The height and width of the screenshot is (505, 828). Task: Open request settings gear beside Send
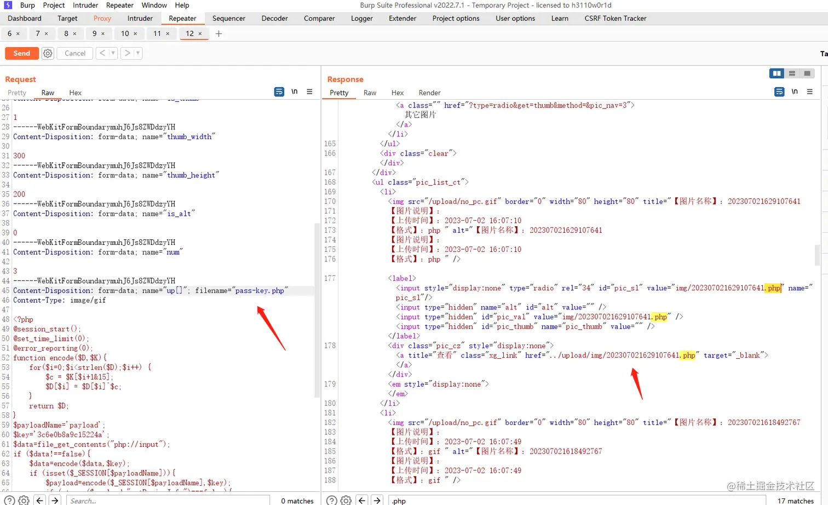coord(48,53)
